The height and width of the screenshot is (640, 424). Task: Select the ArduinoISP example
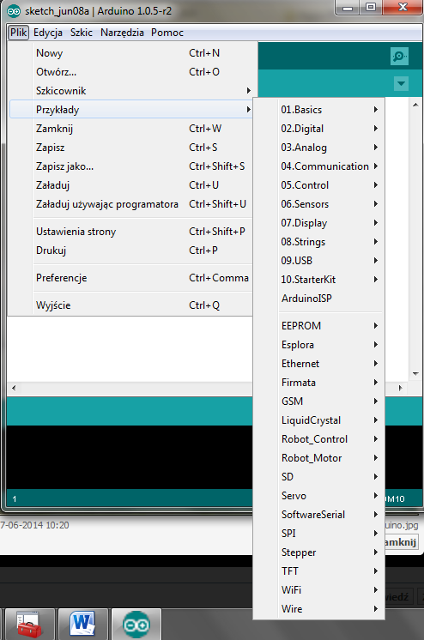[x=318, y=299]
